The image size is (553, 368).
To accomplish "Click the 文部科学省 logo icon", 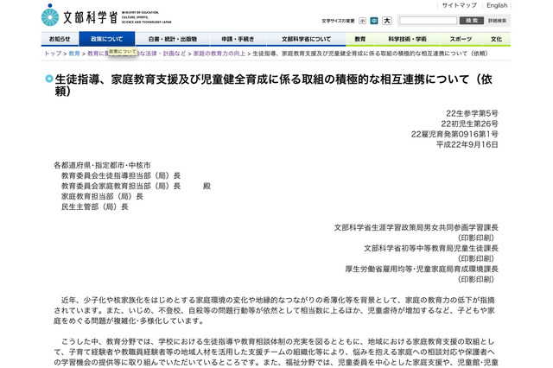I will point(50,16).
